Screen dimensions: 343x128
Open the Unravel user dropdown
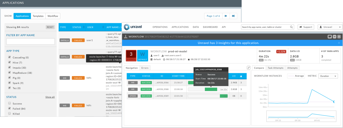[x=330, y=27]
